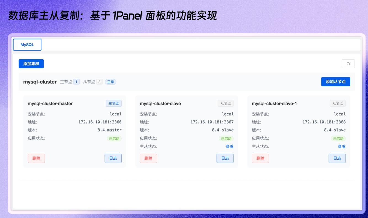Open logs for mysql-cluster-slave-1
Image resolution: width=368 pixels, height=218 pixels.
click(x=337, y=158)
